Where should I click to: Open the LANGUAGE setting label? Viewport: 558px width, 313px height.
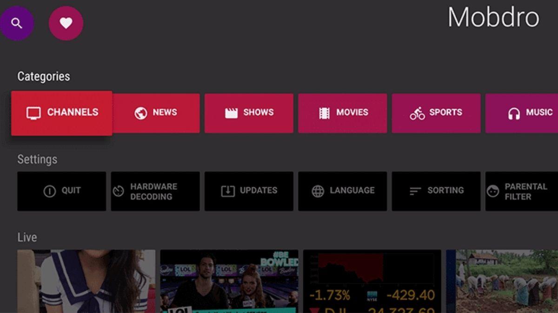352,191
